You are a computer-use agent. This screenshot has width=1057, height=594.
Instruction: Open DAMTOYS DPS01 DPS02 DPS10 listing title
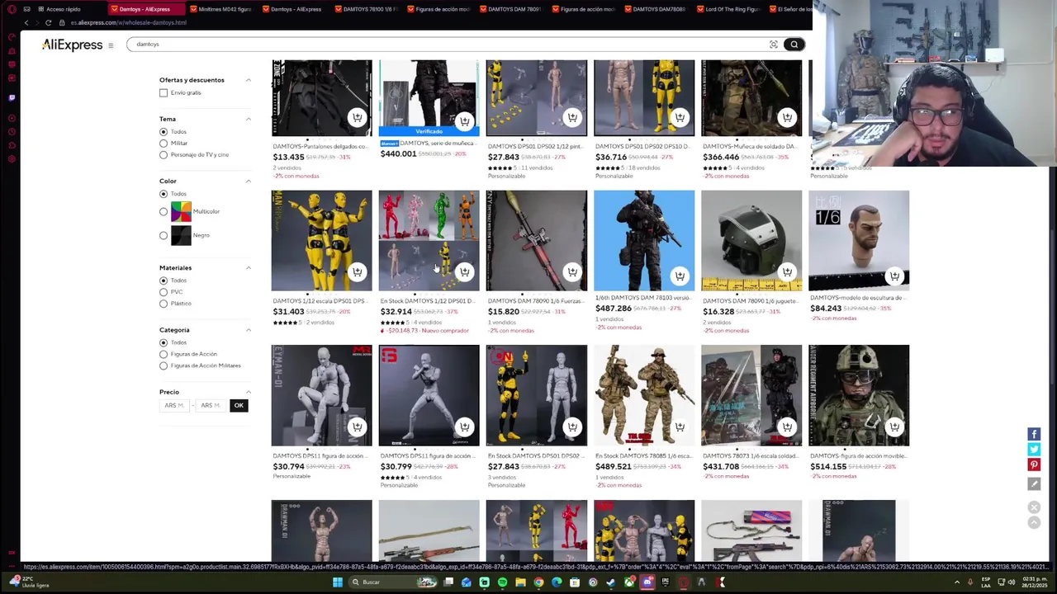tap(643, 147)
